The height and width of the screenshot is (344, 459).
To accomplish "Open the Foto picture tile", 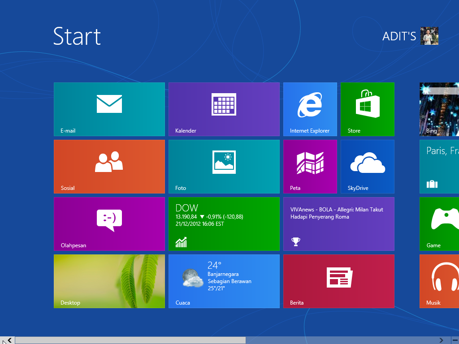I will 224,167.
